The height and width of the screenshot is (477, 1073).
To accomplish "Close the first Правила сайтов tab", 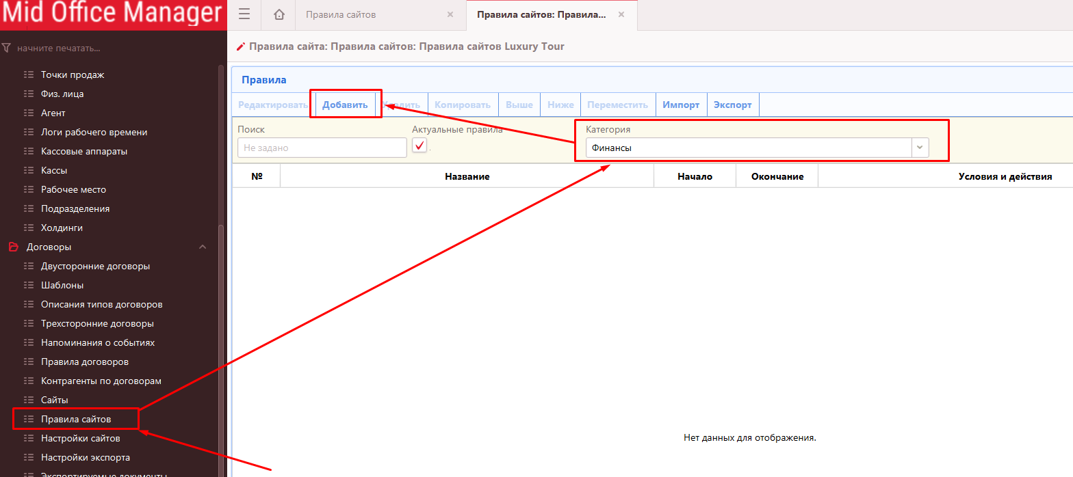I will pos(450,14).
